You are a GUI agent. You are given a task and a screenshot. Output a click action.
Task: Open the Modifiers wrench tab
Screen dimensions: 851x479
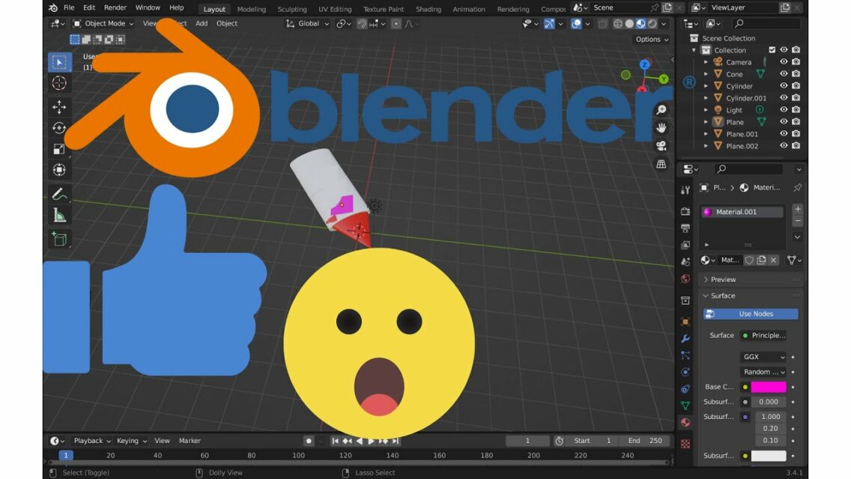(685, 338)
